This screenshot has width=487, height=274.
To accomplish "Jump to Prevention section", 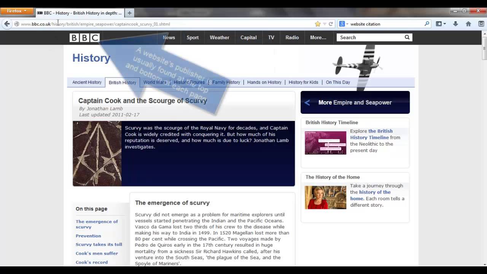I will pos(88,236).
